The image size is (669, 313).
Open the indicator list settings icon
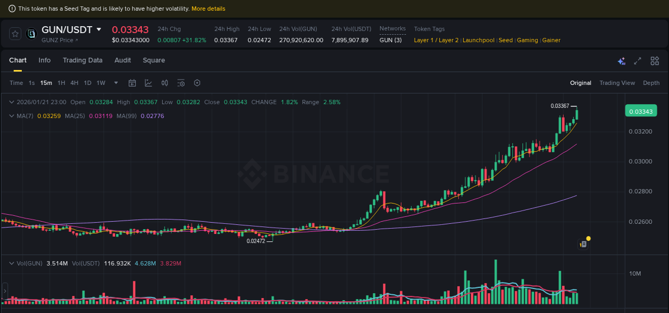pos(180,83)
